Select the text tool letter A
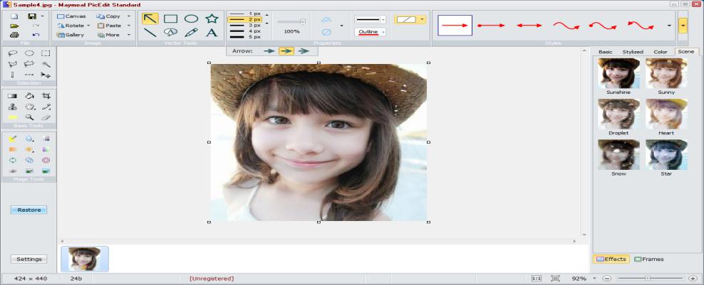 click(x=211, y=33)
